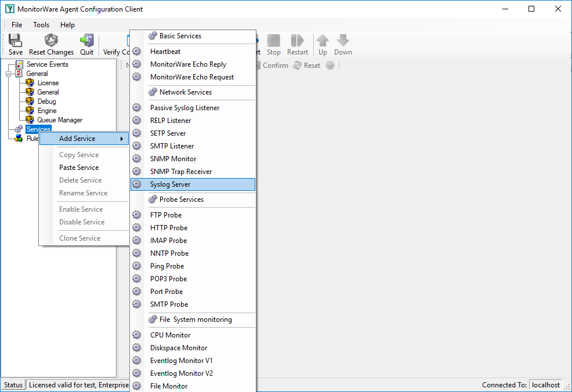Click the gear icon beside Heartbeat
Viewport: 572px width, 392px height.
[137, 51]
